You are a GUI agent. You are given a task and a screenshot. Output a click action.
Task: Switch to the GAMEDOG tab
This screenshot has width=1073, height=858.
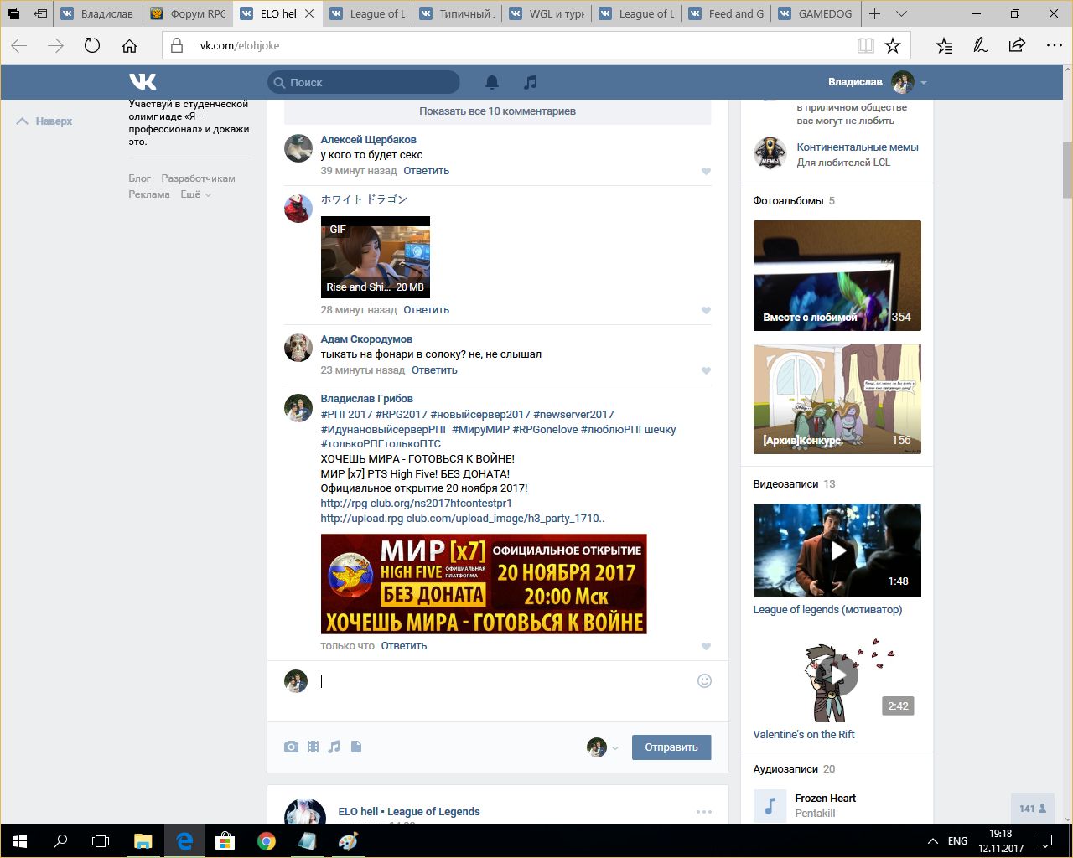click(x=817, y=13)
